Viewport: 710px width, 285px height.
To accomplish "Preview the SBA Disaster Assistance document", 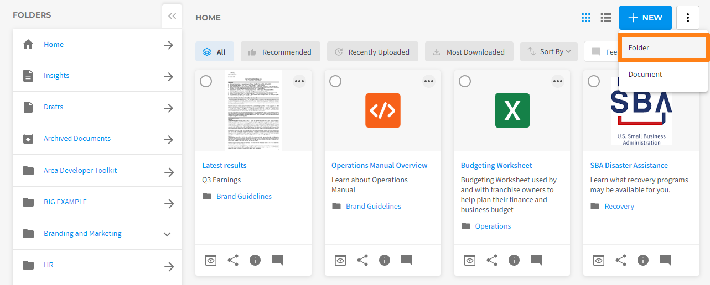I will point(599,260).
